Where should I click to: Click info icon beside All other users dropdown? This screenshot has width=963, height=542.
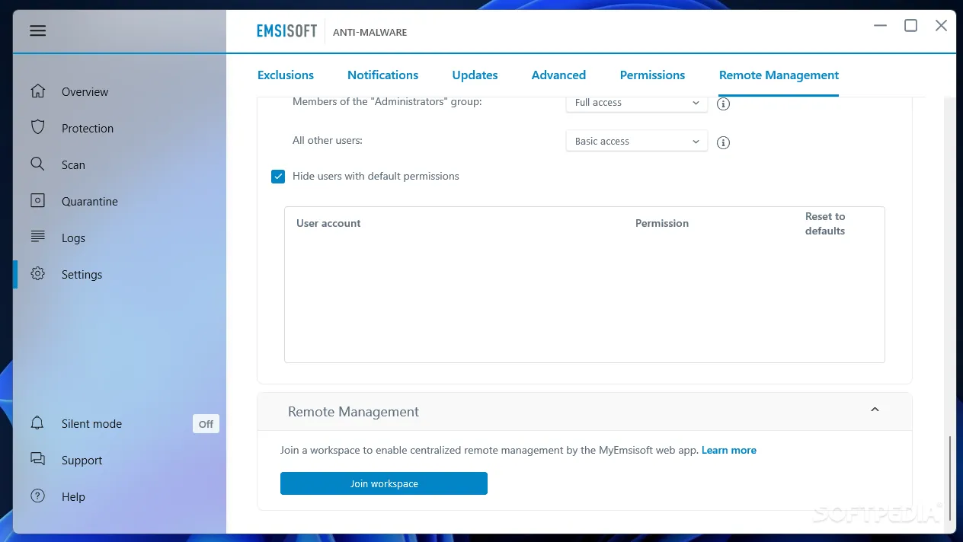[724, 142]
